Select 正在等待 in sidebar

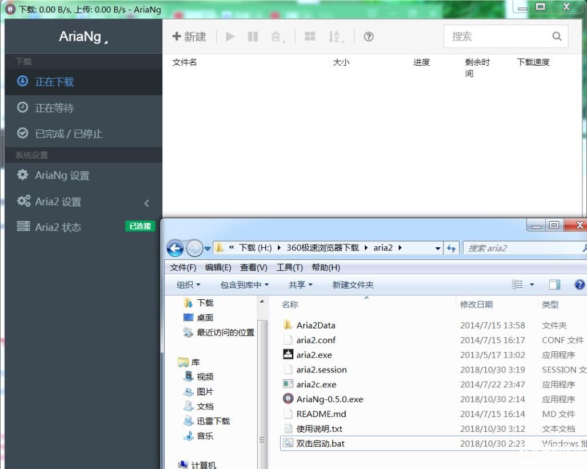83,108
